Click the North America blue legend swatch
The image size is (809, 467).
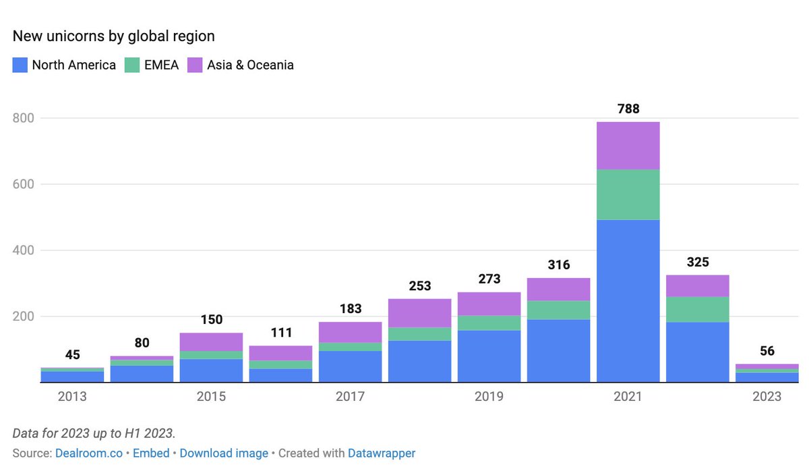[20, 65]
